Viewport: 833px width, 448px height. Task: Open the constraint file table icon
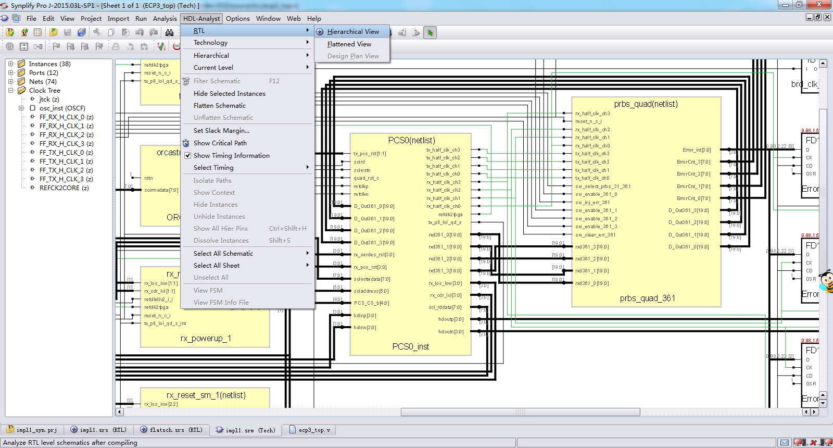(37, 32)
